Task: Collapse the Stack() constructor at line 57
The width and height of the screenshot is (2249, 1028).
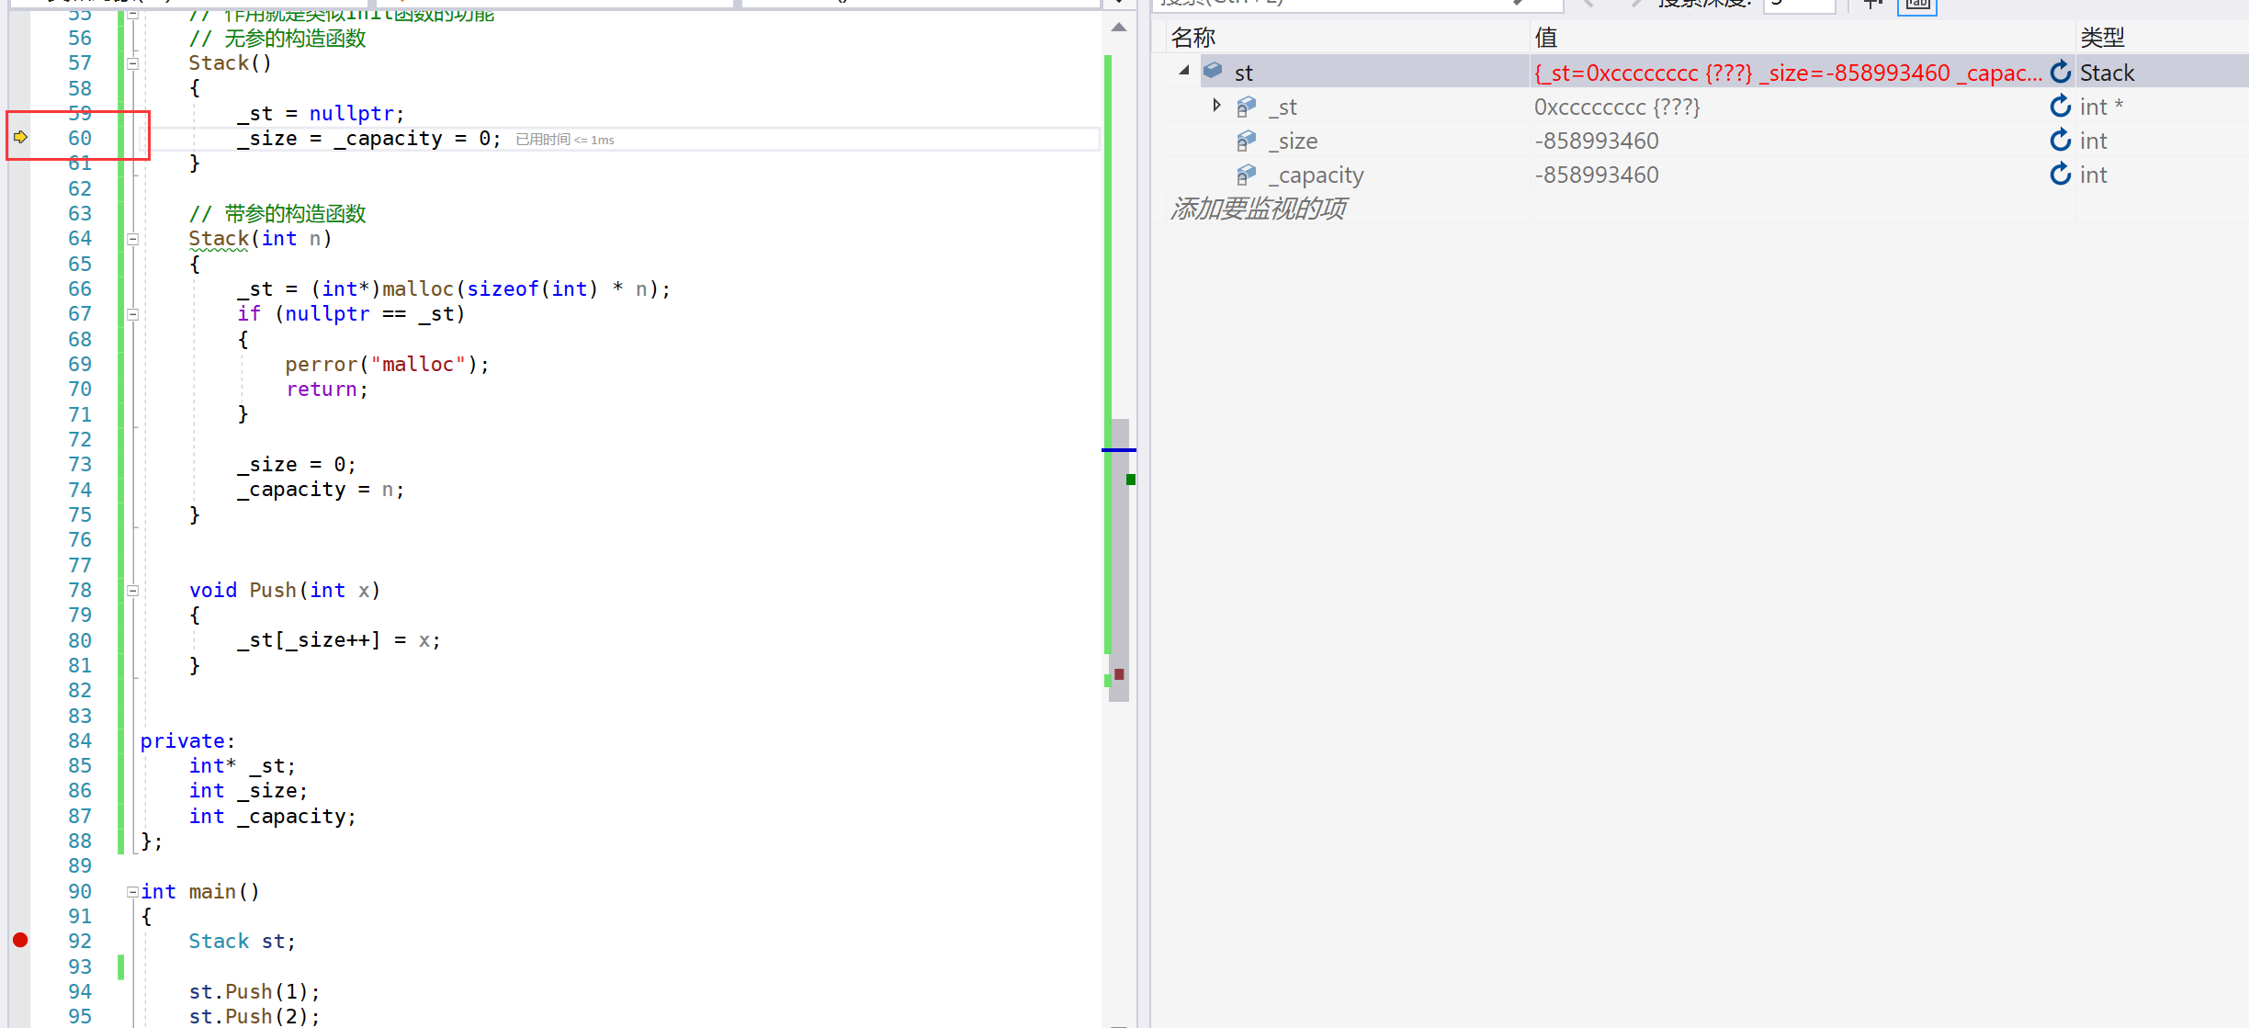Action: click(x=132, y=63)
